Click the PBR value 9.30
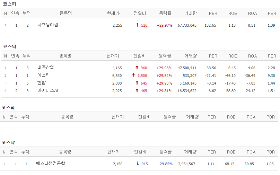 [x=271, y=76]
